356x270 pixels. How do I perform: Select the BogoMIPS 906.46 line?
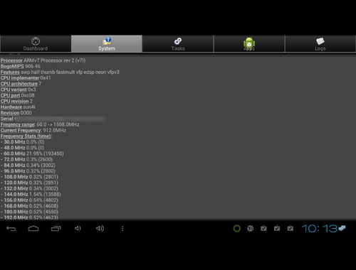[21, 66]
